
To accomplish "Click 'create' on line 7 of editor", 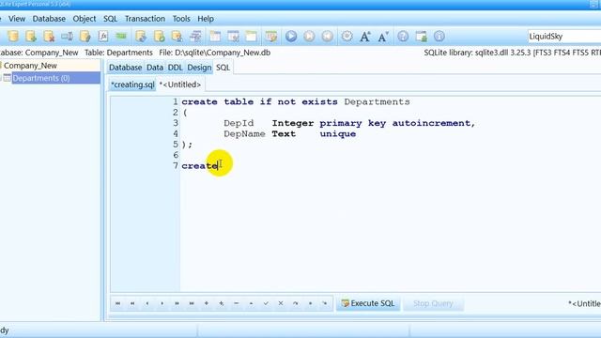I will [200, 166].
